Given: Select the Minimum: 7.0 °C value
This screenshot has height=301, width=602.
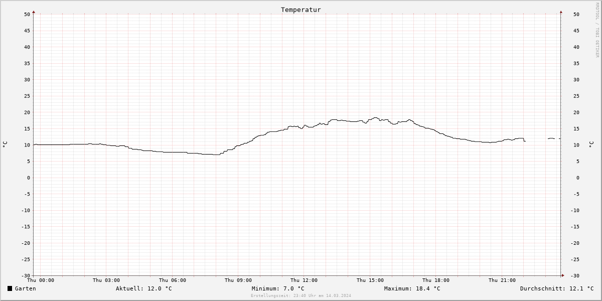Looking at the screenshot, I should pos(278,288).
